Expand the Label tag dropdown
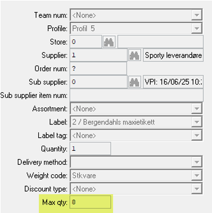 click(196, 136)
